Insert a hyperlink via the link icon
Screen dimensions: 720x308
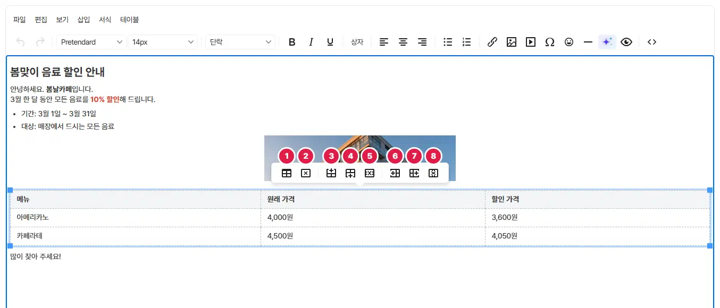point(492,42)
